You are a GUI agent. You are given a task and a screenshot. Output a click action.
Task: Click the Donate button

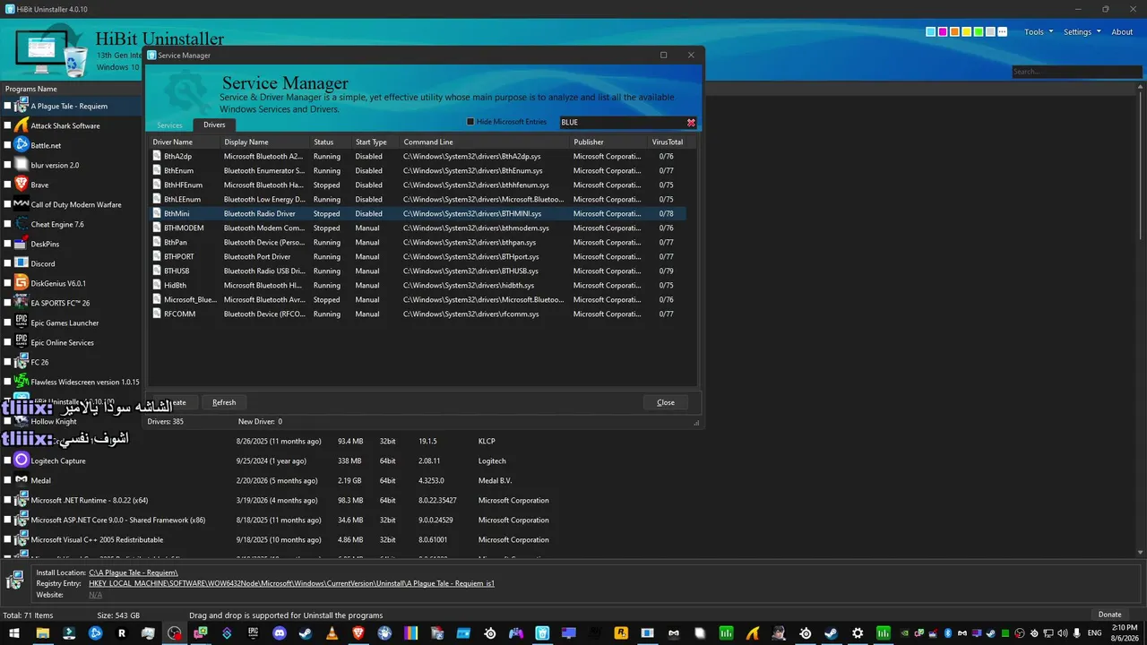pyautogui.click(x=1109, y=615)
